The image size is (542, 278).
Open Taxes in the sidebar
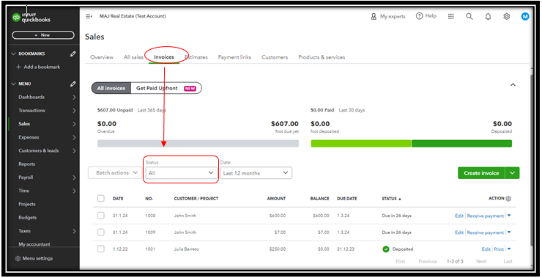[x=25, y=231]
